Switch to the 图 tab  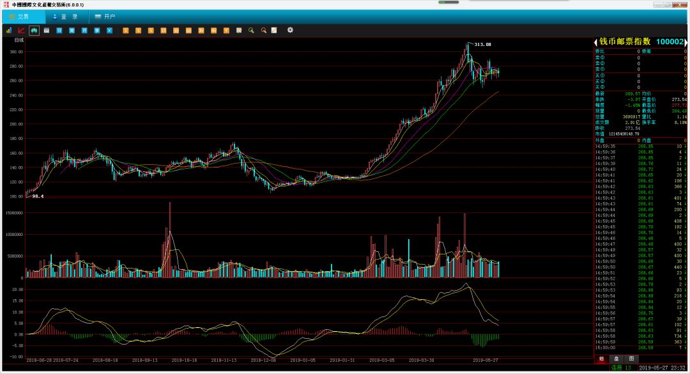pos(631,359)
